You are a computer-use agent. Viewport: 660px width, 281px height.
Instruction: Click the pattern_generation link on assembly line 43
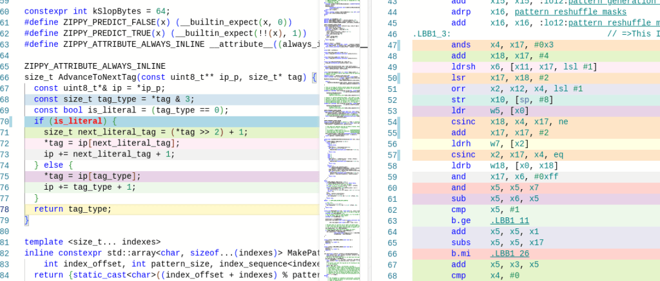(612, 1)
